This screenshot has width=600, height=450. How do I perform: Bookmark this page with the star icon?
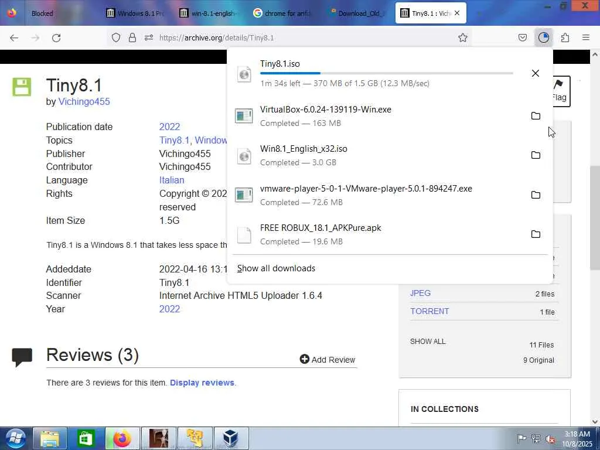(463, 37)
